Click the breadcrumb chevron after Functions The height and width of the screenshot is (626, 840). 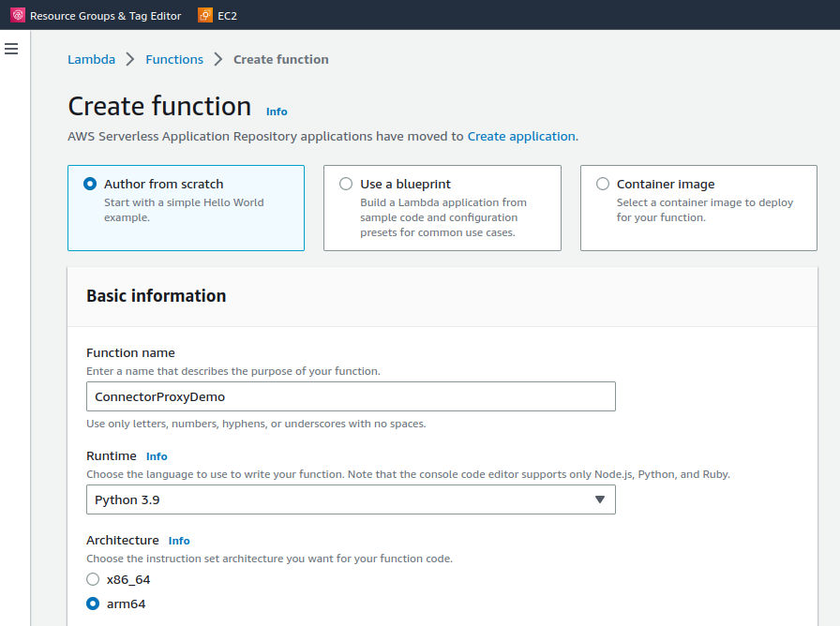tap(218, 59)
